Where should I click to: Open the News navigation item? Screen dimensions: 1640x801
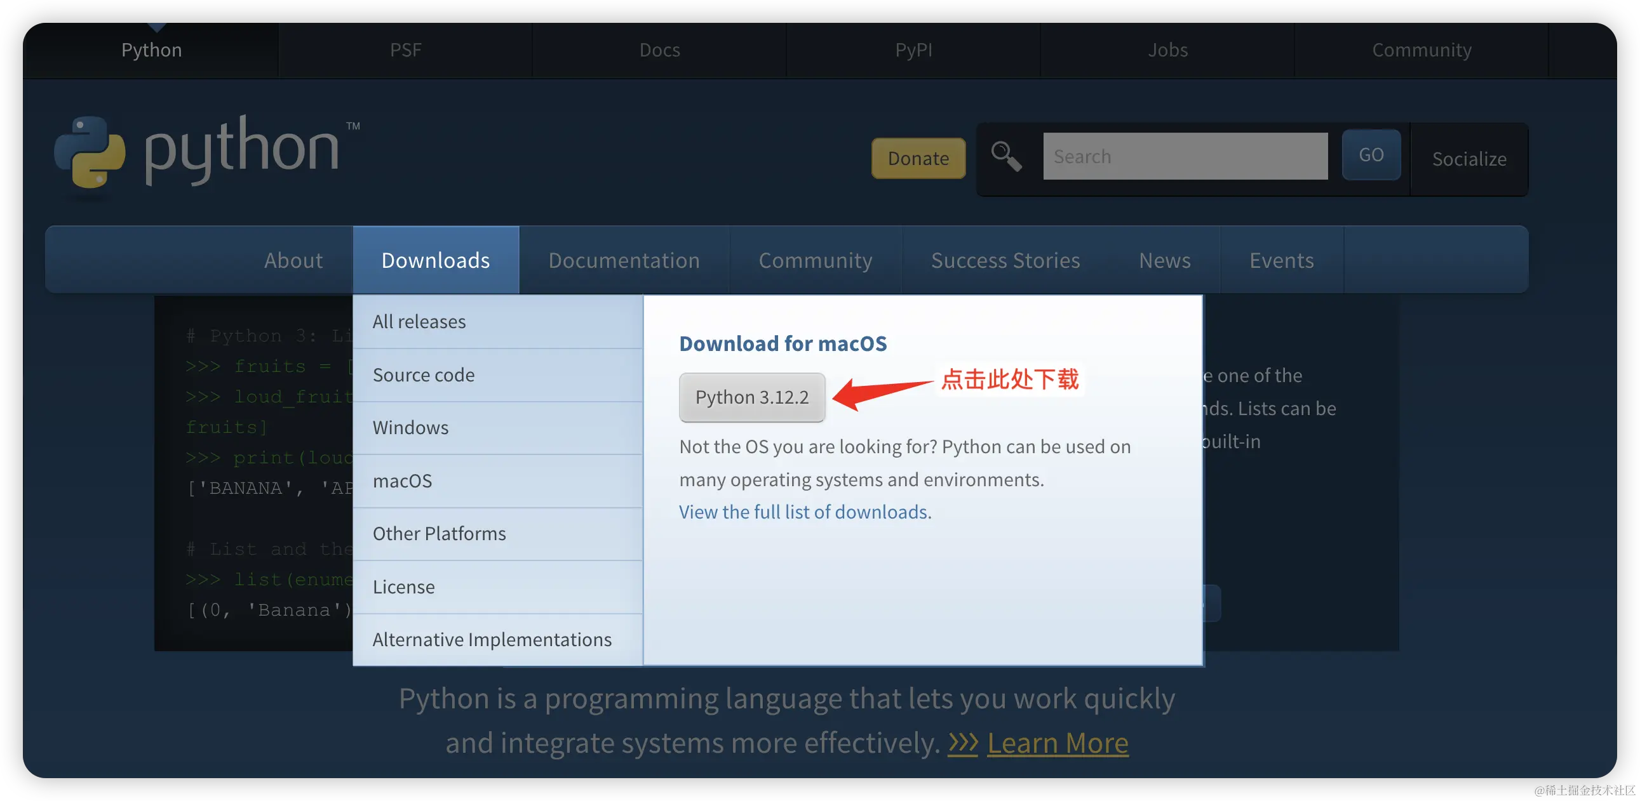coord(1164,260)
